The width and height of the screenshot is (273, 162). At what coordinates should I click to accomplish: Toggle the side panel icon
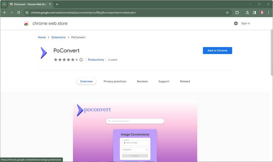point(254,13)
